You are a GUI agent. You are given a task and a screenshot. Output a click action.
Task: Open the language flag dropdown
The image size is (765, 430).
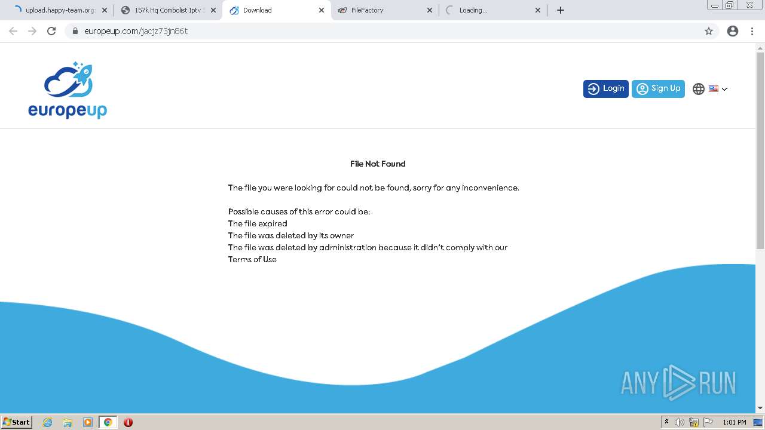point(718,89)
